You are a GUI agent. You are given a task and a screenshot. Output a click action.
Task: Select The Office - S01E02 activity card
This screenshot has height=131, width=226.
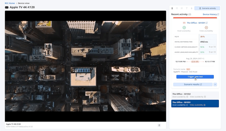pyautogui.click(x=195, y=95)
